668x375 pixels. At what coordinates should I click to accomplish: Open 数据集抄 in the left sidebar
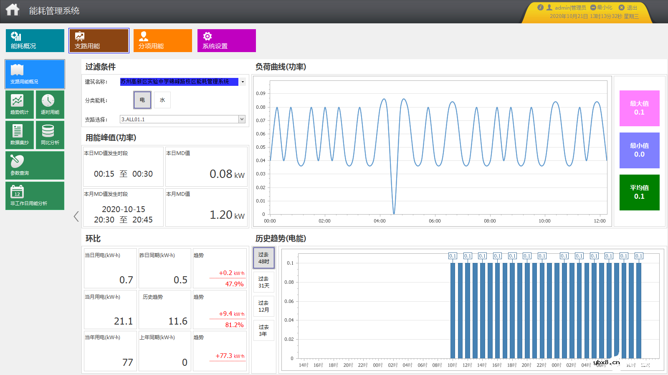(x=19, y=135)
